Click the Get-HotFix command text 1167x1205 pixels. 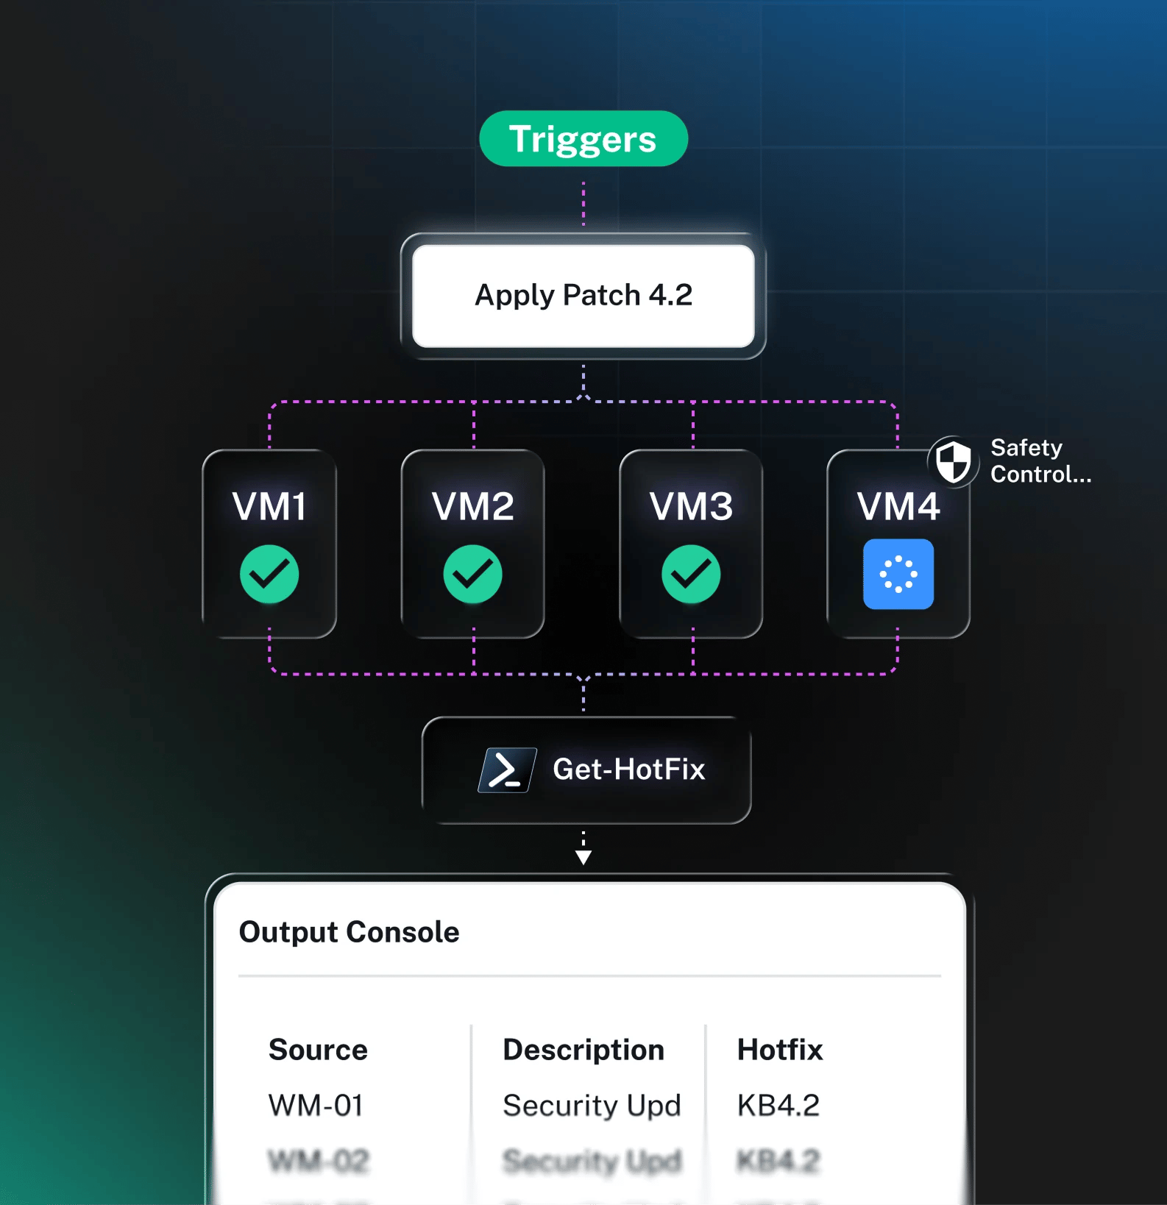[629, 769]
